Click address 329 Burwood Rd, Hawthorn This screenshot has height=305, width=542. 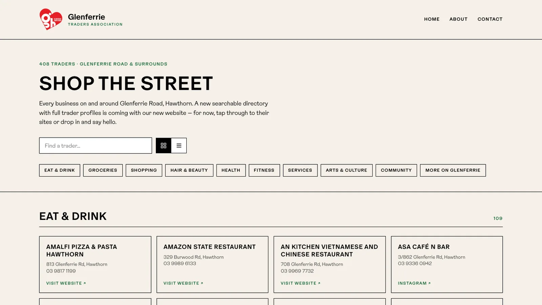click(x=193, y=257)
